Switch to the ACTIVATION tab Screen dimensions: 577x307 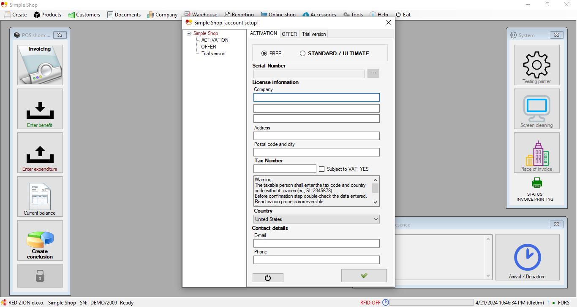(264, 33)
